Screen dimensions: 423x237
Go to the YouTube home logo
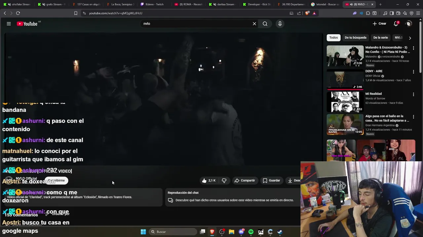click(x=27, y=24)
